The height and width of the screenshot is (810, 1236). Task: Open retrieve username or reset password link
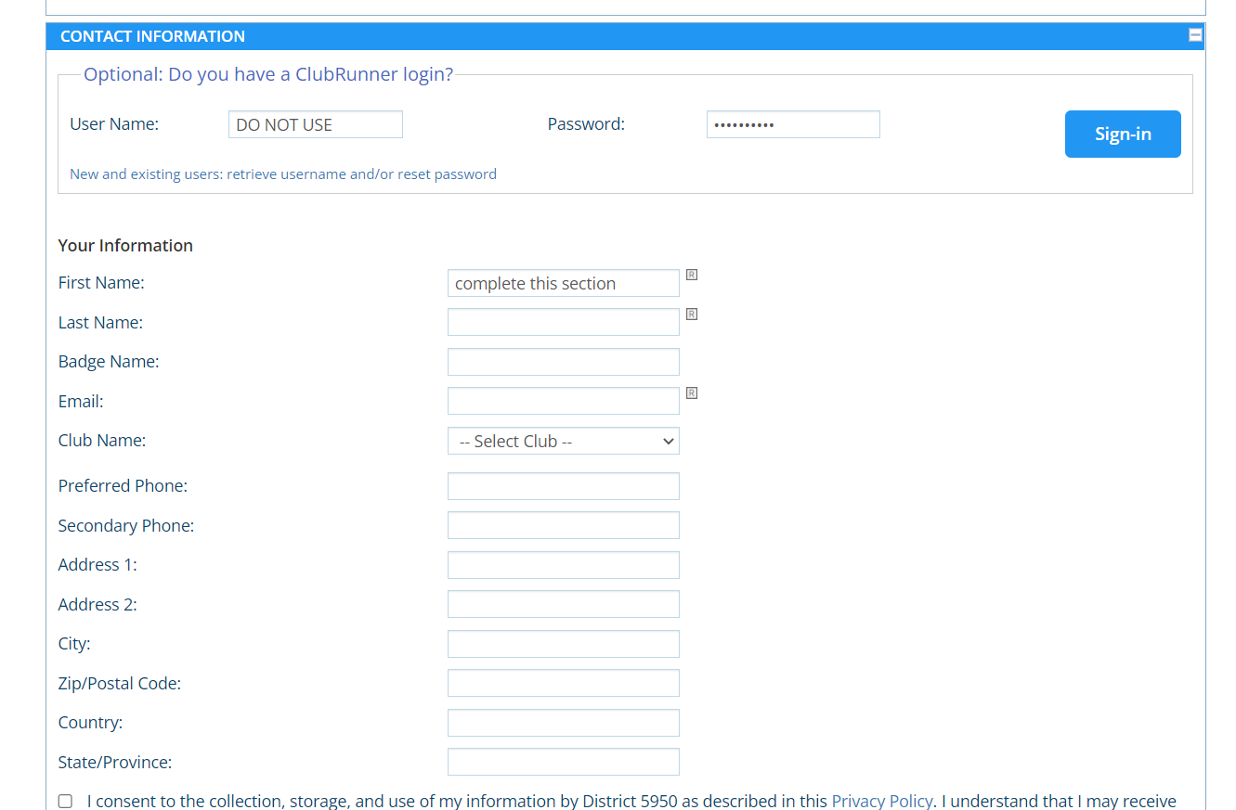click(x=282, y=174)
